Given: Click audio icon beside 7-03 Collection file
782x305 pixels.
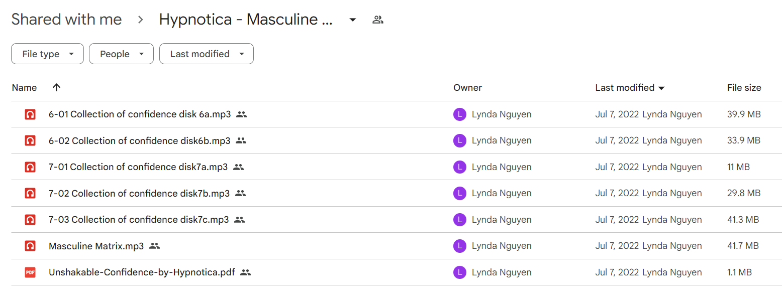Looking at the screenshot, I should pyautogui.click(x=30, y=220).
